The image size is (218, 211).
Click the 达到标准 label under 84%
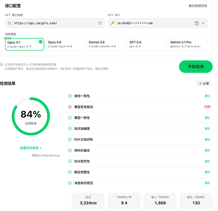(31, 123)
